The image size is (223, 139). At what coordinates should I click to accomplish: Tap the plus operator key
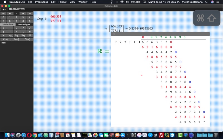point(3,28)
